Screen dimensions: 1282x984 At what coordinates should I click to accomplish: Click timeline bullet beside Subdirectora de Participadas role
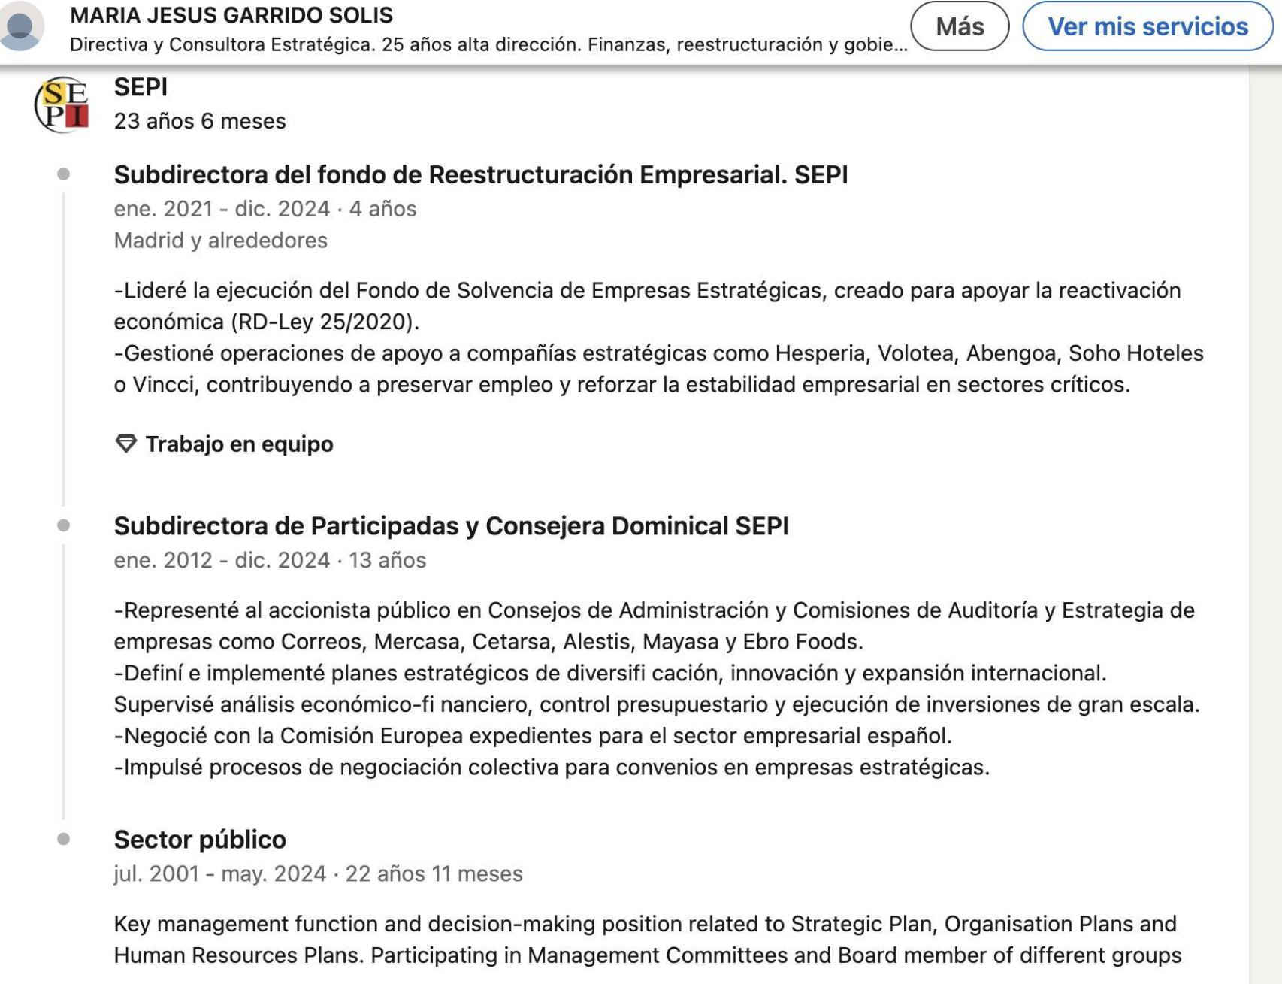pos(64,525)
